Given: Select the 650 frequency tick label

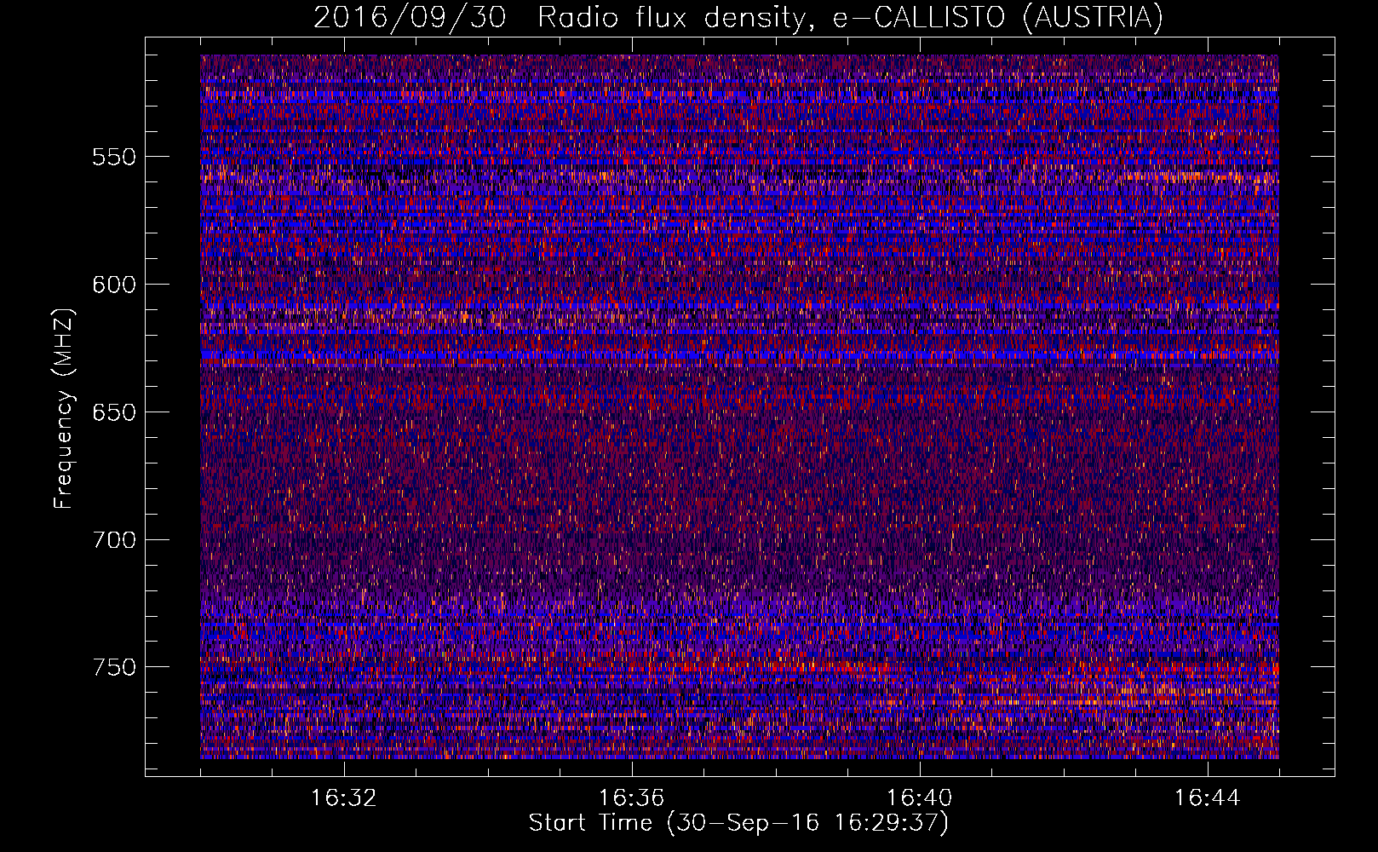Looking at the screenshot, I should coord(114,412).
